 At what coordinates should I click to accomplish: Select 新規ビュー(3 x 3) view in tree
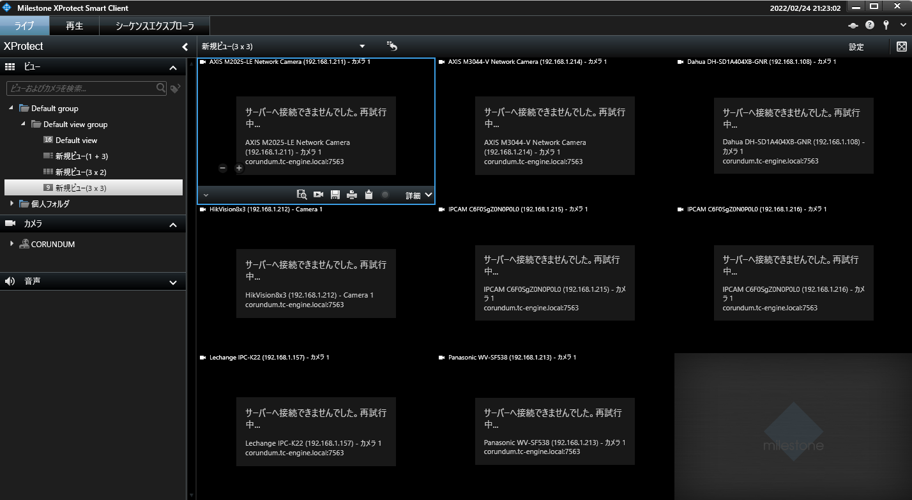tap(93, 188)
